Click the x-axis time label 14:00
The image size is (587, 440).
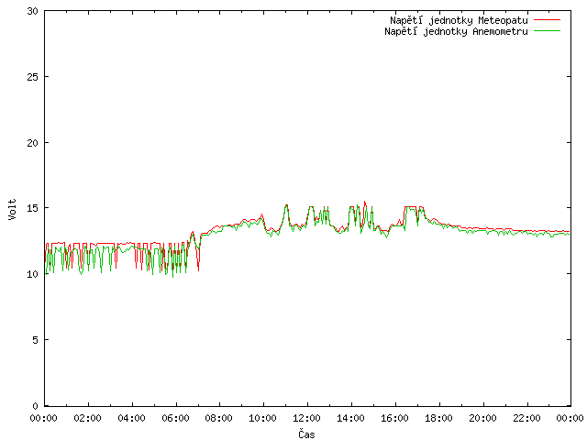[x=350, y=418]
